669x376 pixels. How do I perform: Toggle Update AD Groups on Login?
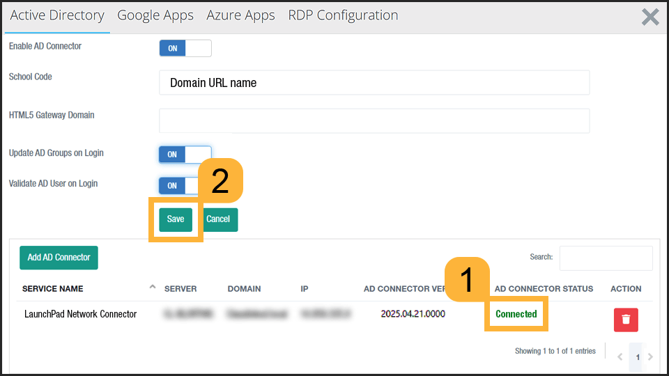[x=185, y=155]
